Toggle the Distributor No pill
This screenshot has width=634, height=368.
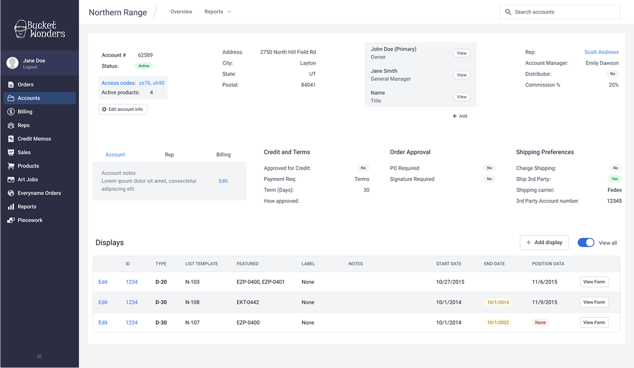(613, 74)
